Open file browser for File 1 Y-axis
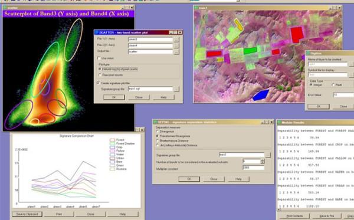354x220 pixels. [x=176, y=40]
